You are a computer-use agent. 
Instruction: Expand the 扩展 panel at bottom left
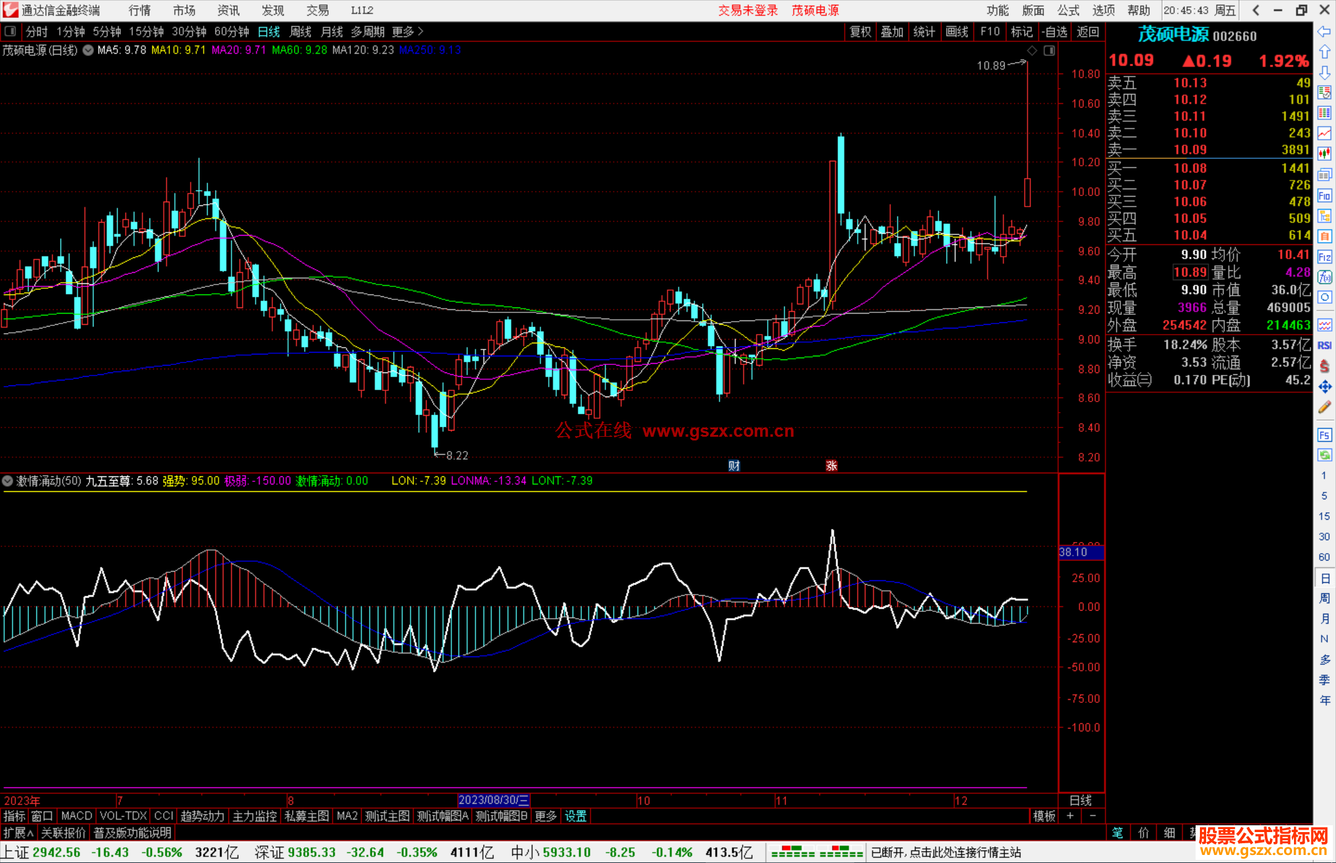click(x=19, y=833)
